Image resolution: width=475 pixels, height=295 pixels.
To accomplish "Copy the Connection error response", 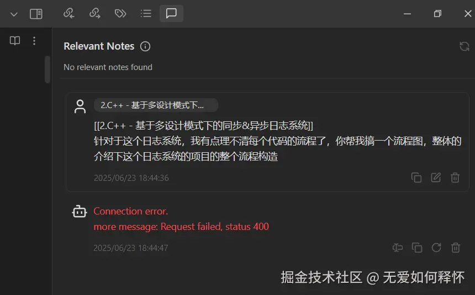I will (x=417, y=248).
